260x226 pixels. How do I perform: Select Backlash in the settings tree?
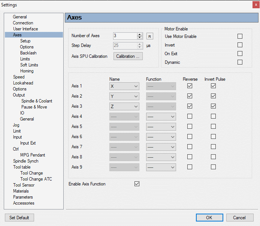tap(28, 53)
